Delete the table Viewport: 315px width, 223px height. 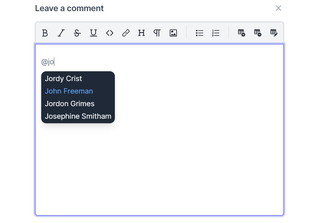pyautogui.click(x=257, y=33)
